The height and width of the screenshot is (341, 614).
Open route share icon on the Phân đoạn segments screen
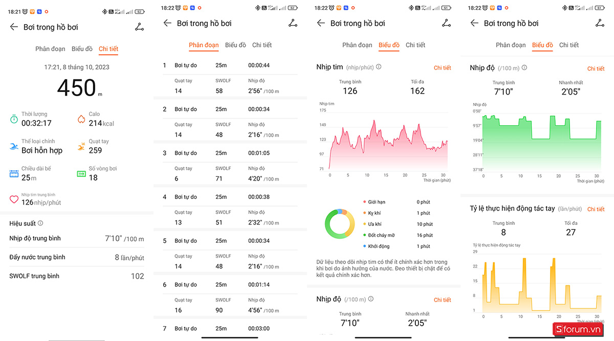click(x=293, y=23)
